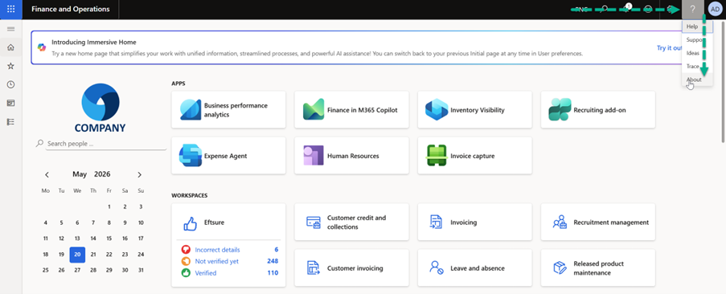Viewport: 726px width, 294px height.
Task: Click the Leave and absence workspace icon
Action: 436,268
